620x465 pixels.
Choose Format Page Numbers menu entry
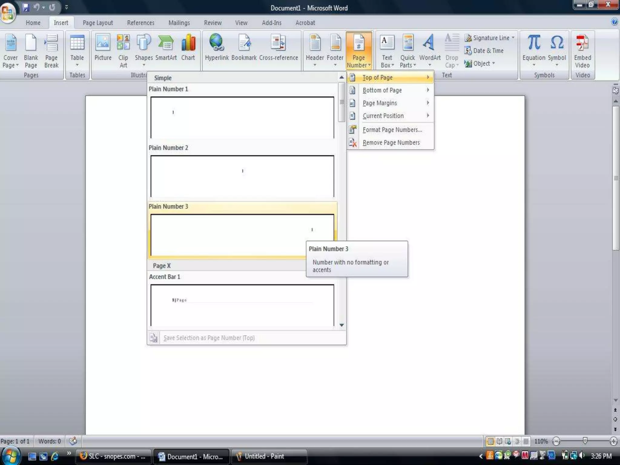(x=392, y=130)
